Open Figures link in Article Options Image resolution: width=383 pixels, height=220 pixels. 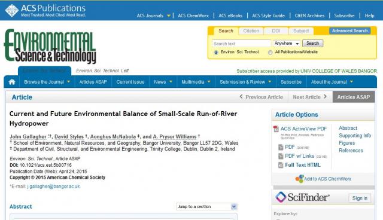346,143
